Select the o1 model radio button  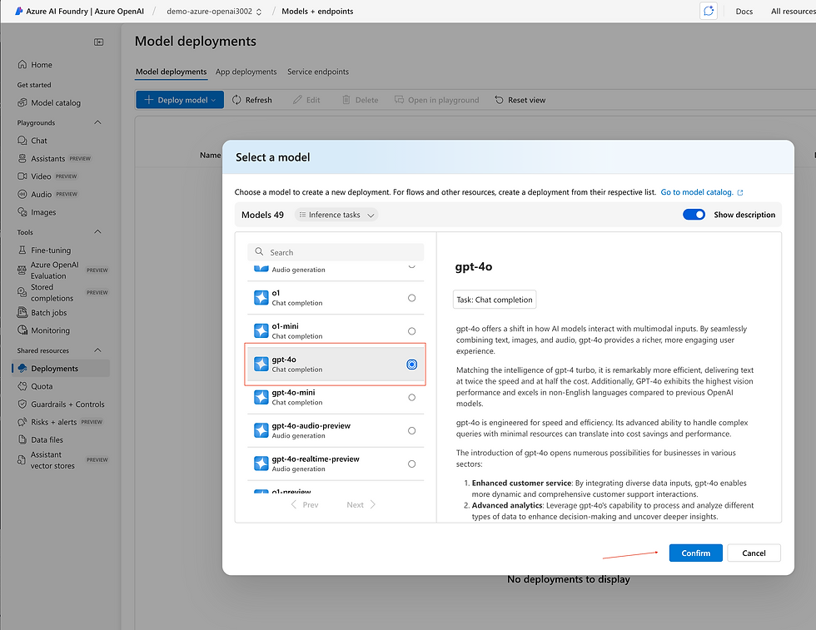pyautogui.click(x=411, y=298)
